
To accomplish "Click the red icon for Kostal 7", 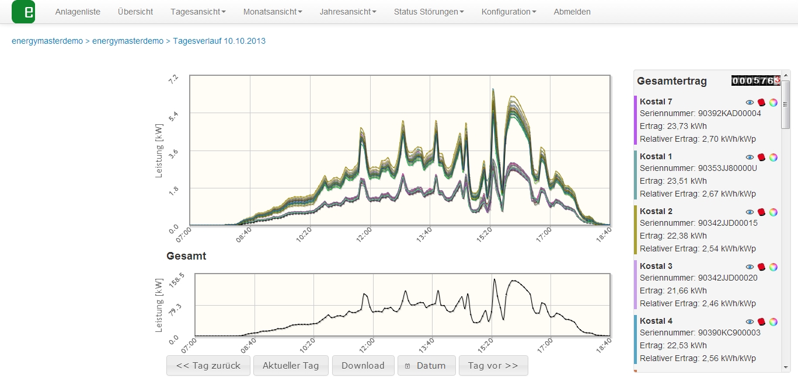I will (761, 103).
